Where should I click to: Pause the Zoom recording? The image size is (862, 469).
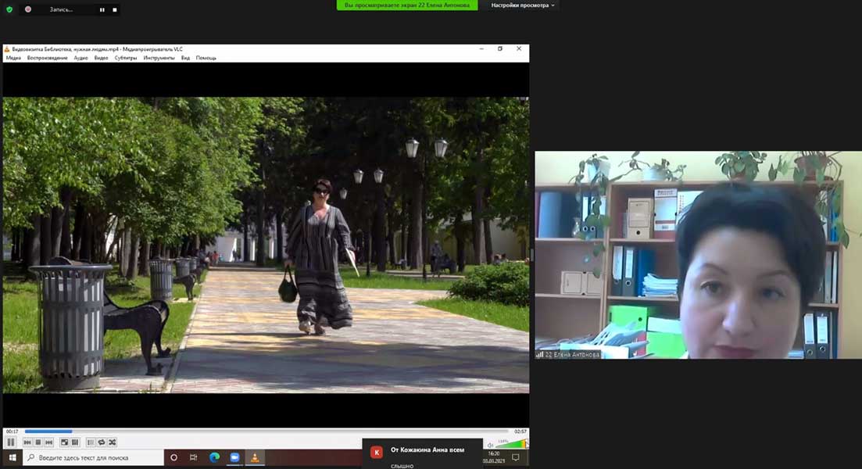pyautogui.click(x=102, y=9)
